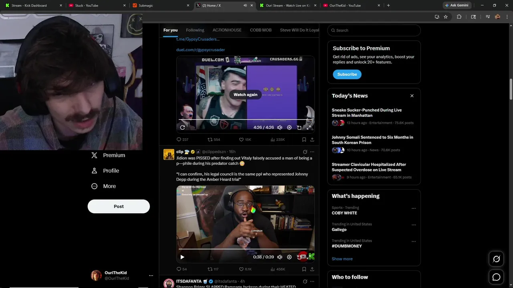Open options for COBY WHITE trend
Viewport: 513px width, 288px height.
(414, 208)
